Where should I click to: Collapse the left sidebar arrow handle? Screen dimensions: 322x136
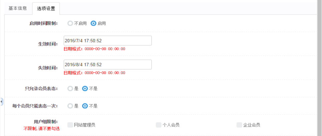[2, 101]
